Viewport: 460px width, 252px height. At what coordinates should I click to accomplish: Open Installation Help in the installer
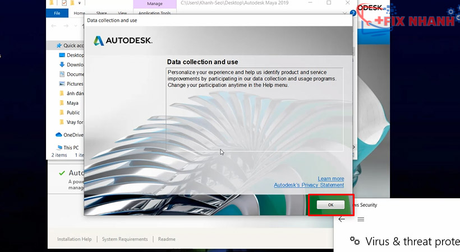coord(74,239)
